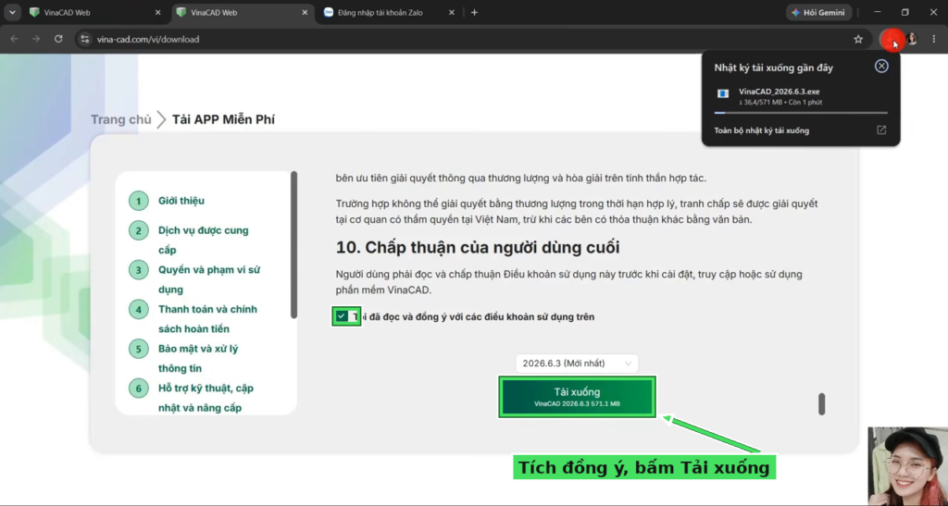Image resolution: width=948 pixels, height=506 pixels.
Task: Click the address bar URL vina-cad.com/vi/download
Action: click(148, 39)
